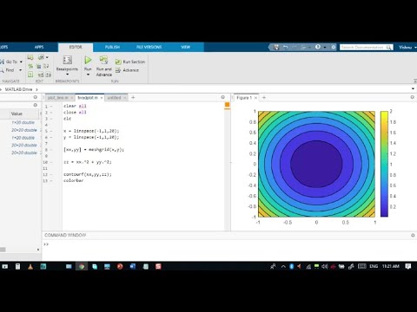Open the PUBLISH ribbon tab
Viewport: 417px width, 312px height.
[112, 47]
